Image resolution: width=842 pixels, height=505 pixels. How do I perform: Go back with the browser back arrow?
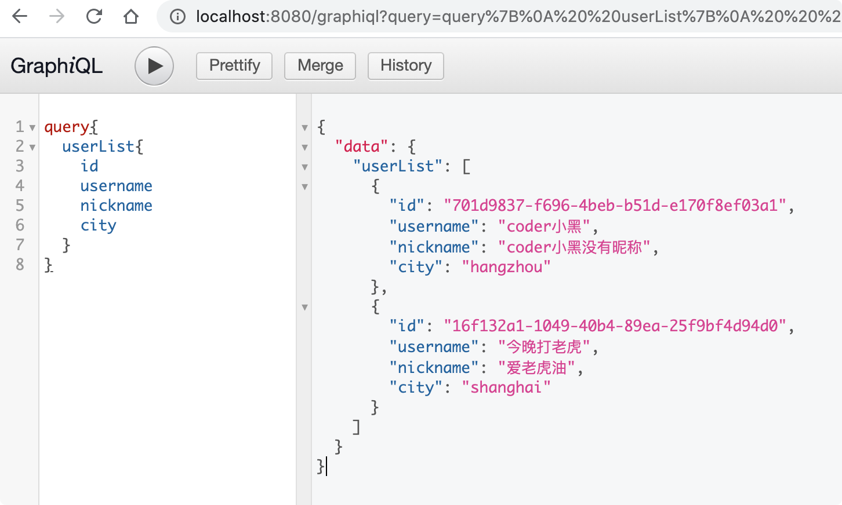(20, 16)
